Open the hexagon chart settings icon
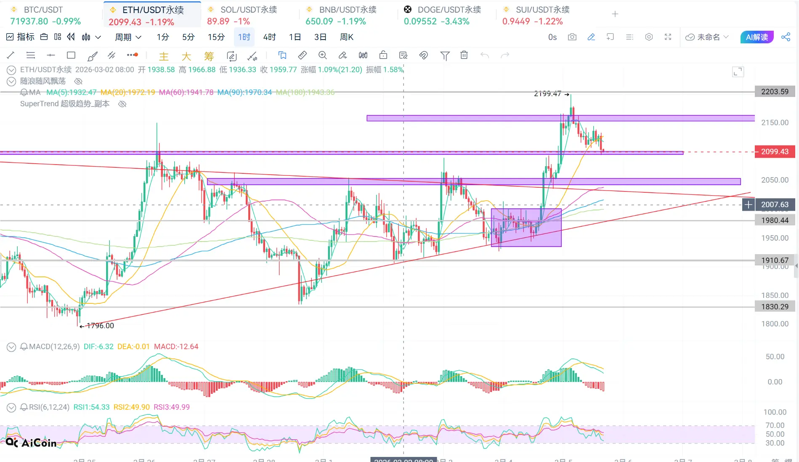The image size is (799, 462). click(x=649, y=37)
